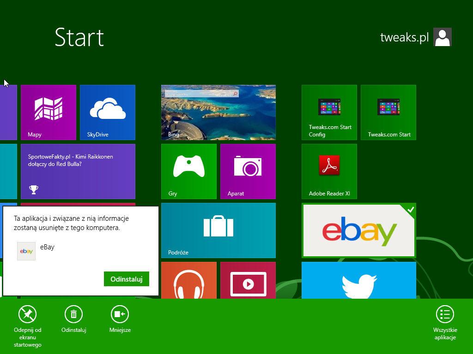The height and width of the screenshot is (354, 473).
Task: Open the SportoweFakty.pl sports news tile
Action: tap(78, 171)
